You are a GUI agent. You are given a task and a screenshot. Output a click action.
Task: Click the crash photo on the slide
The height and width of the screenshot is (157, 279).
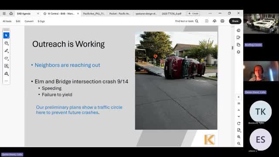[x=176, y=80]
